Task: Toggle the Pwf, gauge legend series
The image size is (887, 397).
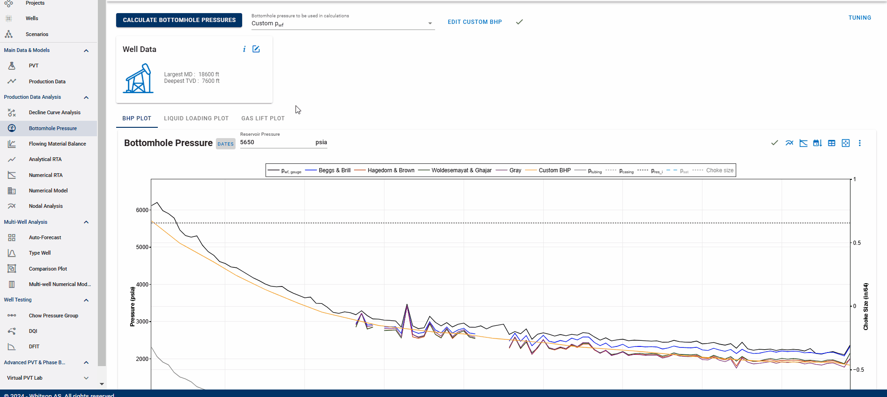Action: (x=285, y=170)
